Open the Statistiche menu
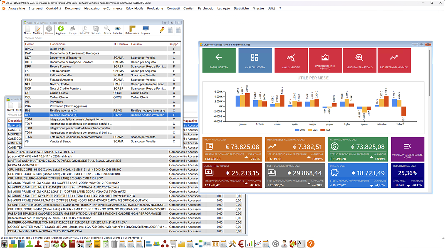445x248 pixels. (x=241, y=8)
